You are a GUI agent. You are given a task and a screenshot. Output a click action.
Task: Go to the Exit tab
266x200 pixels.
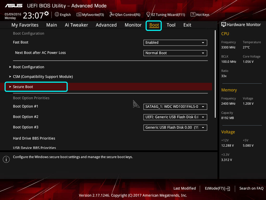pyautogui.click(x=187, y=25)
